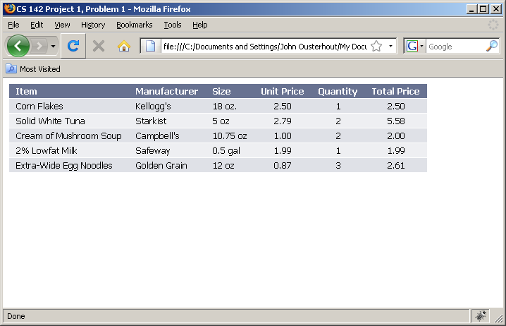Click the file URL address field
Image resolution: width=506 pixels, height=326 pixels.
pyautogui.click(x=264, y=47)
